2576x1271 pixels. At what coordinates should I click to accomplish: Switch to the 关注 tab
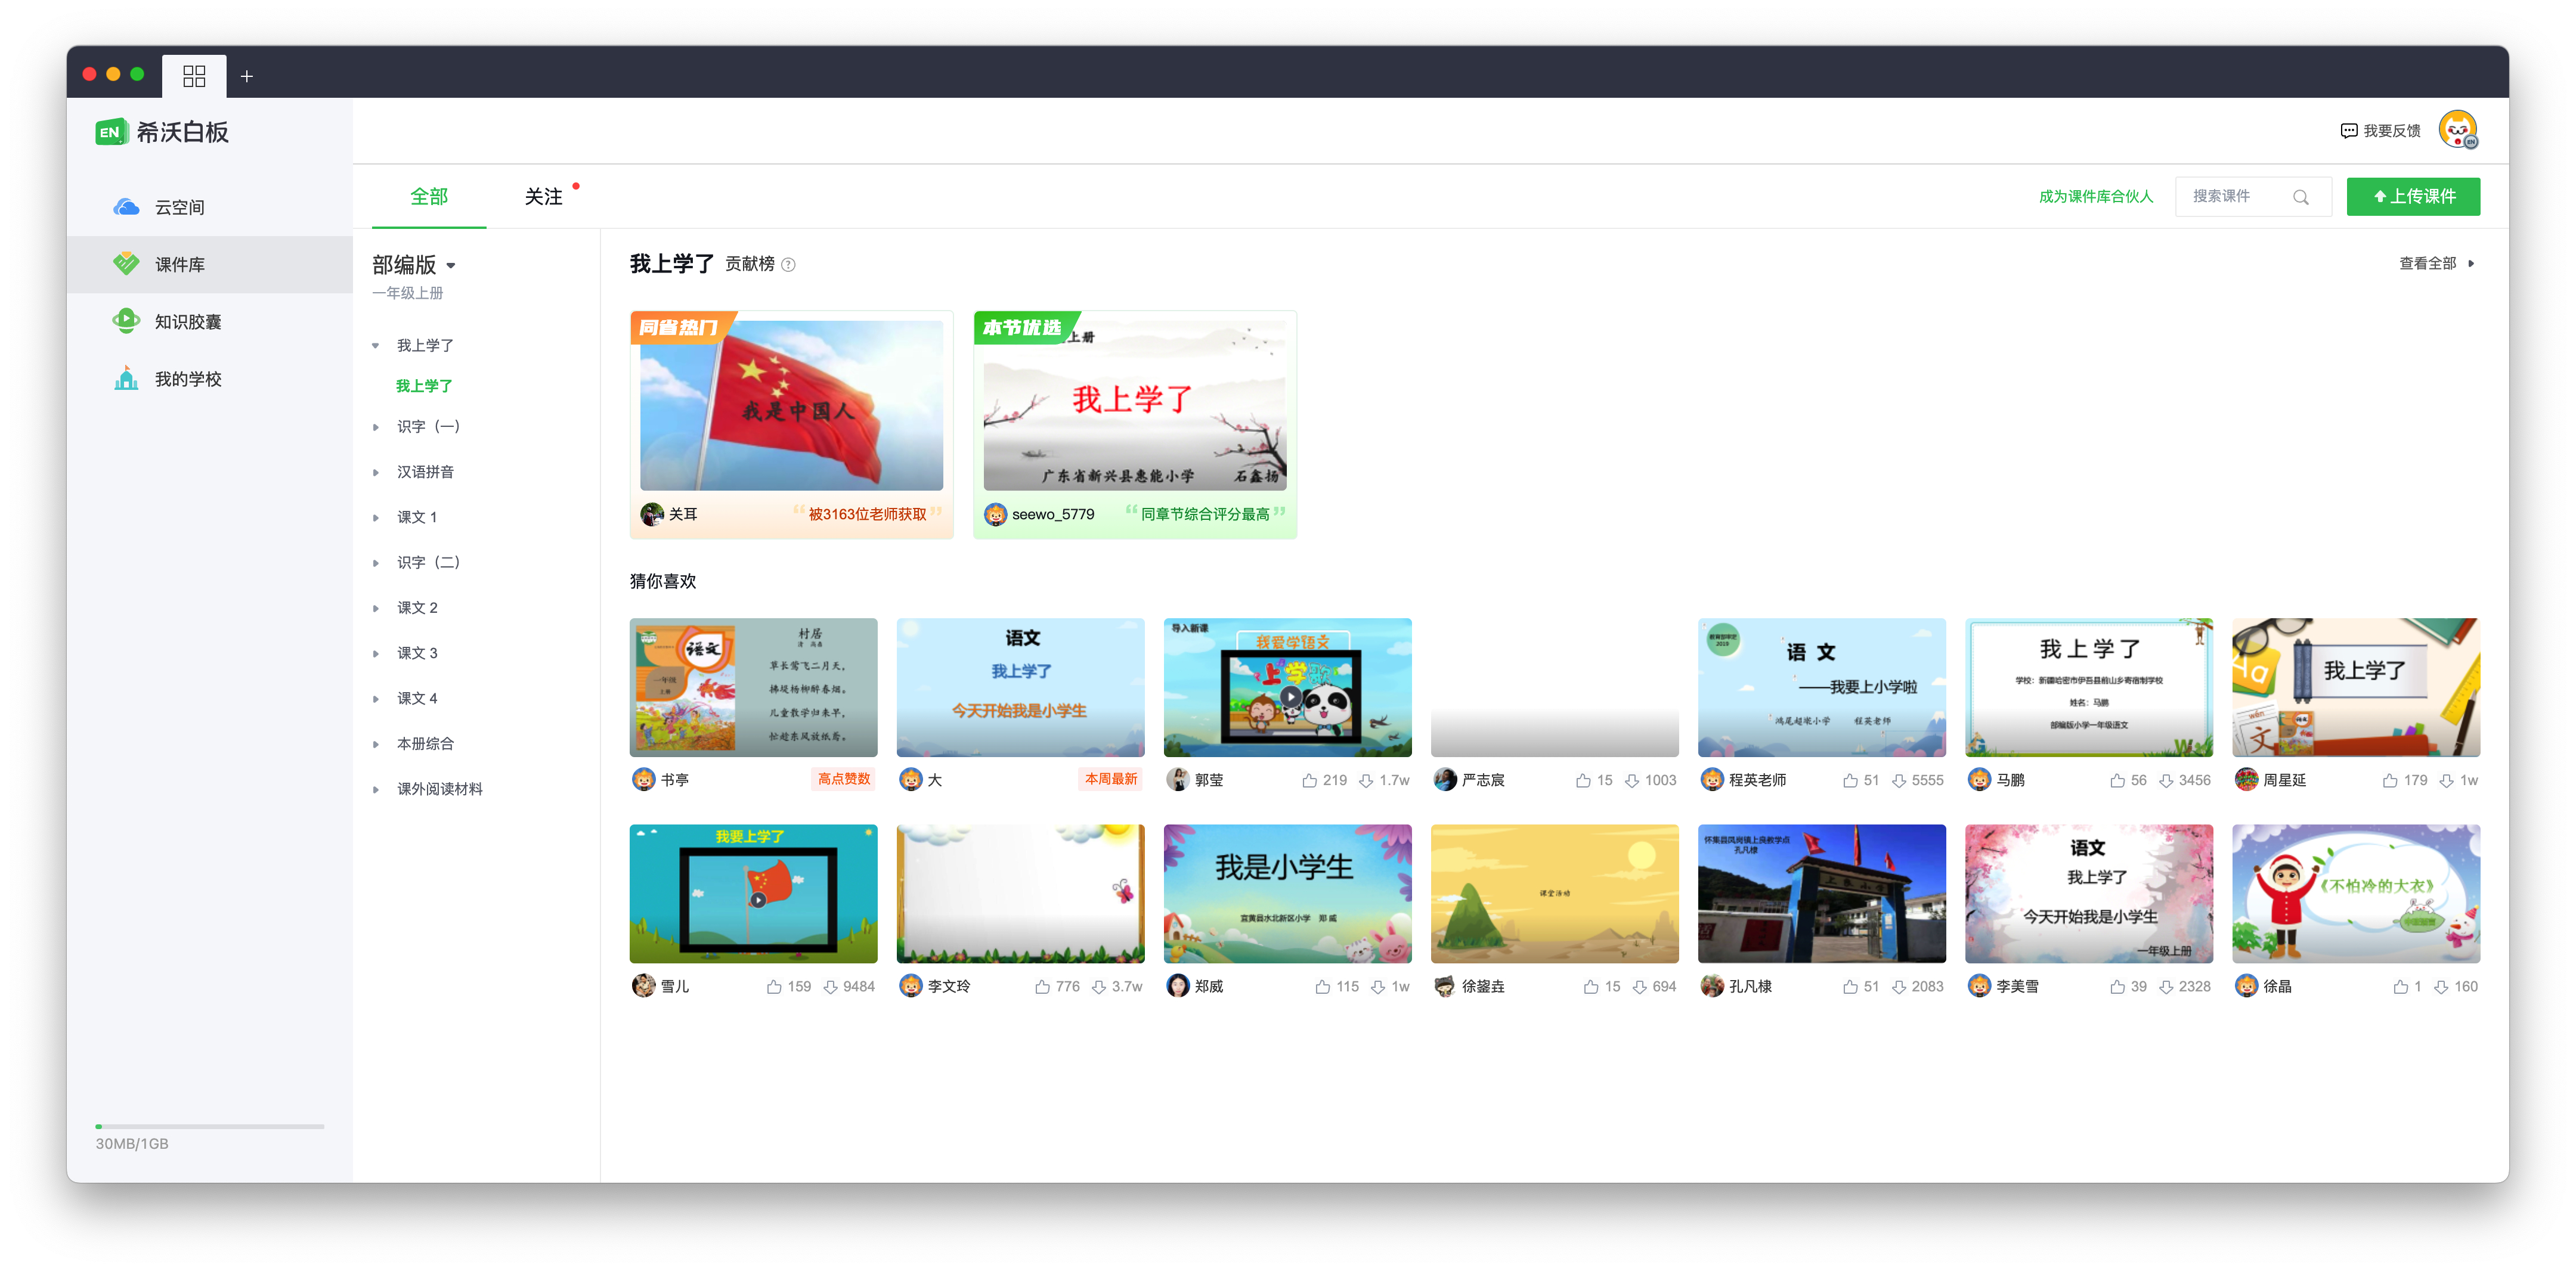pos(543,197)
